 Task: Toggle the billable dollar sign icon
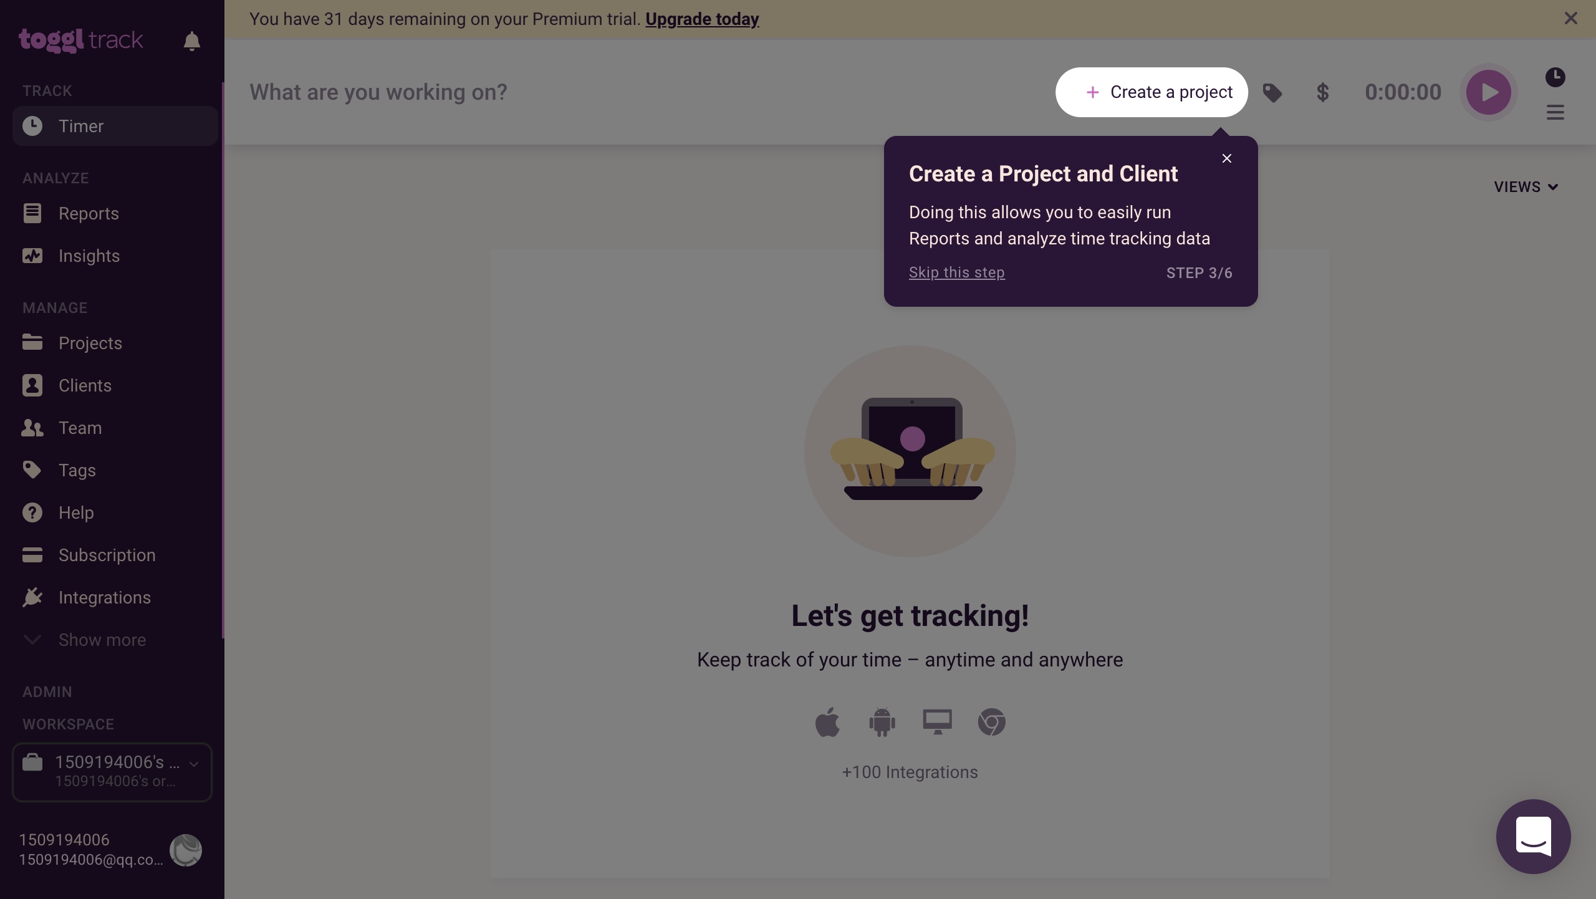pos(1322,93)
